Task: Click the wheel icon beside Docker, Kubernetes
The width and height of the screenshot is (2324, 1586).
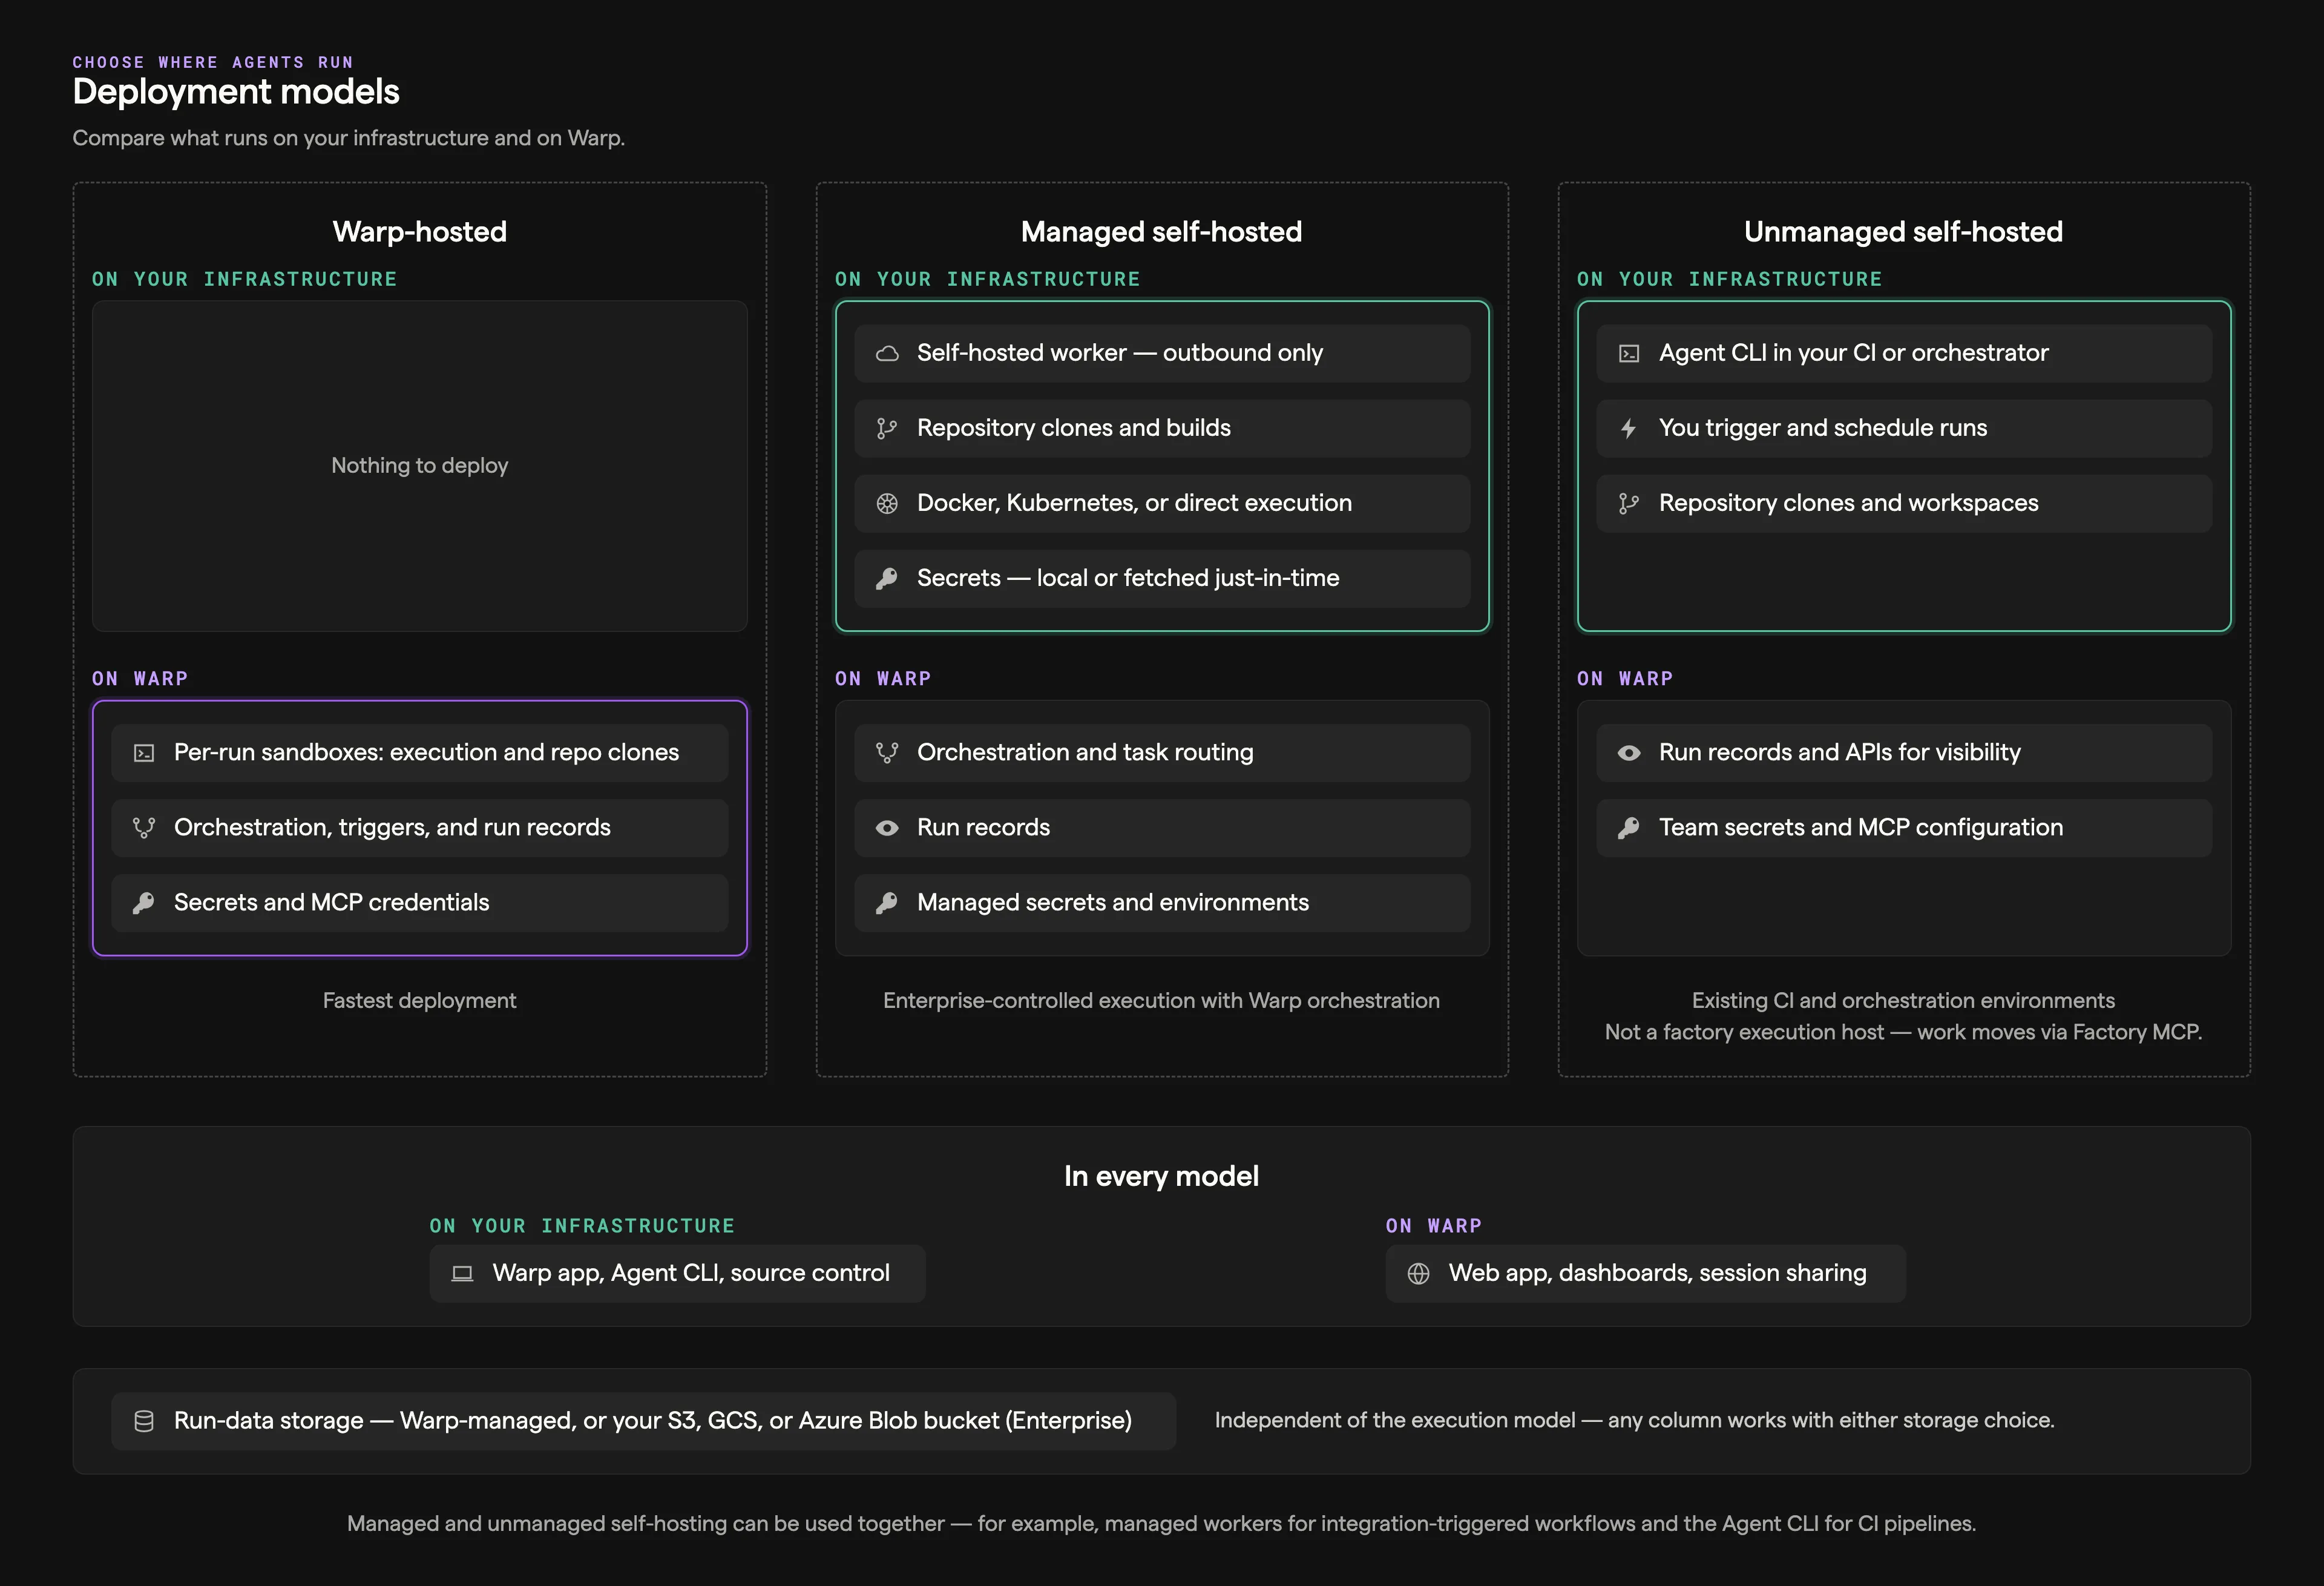Action: tap(887, 503)
